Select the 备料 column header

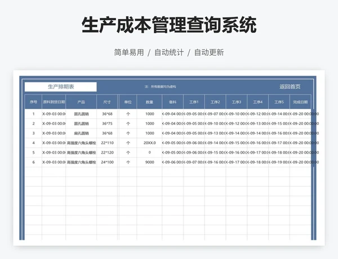point(173,102)
